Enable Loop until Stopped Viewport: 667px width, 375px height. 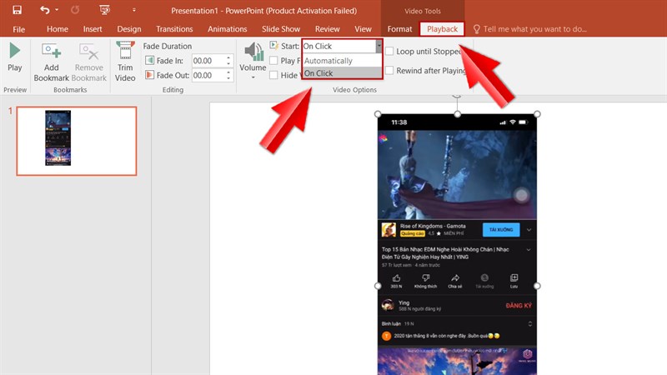click(389, 51)
